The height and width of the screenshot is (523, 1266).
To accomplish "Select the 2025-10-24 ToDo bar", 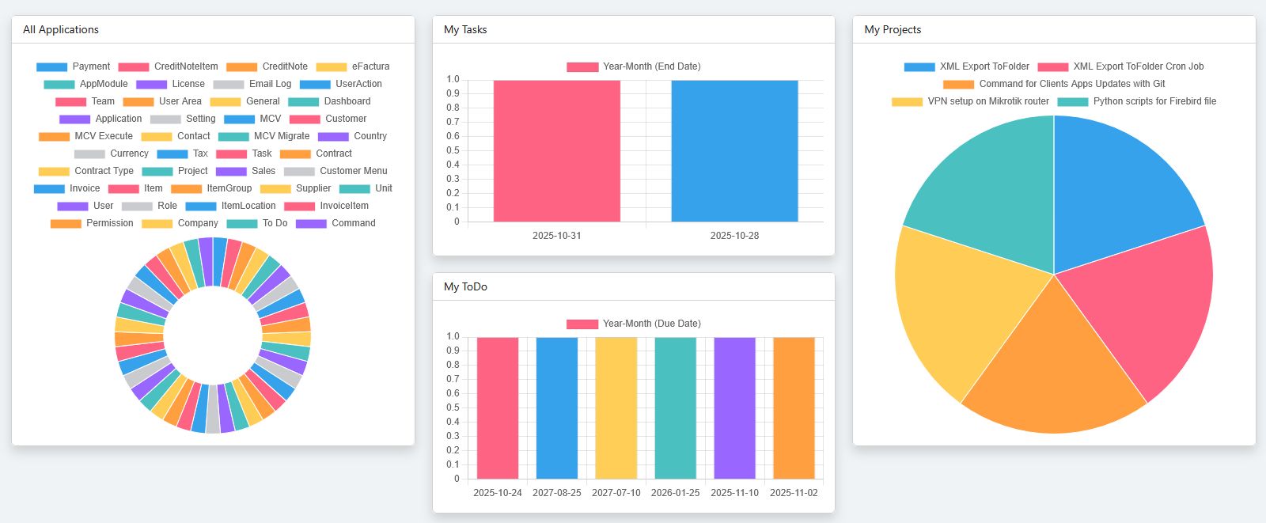I will pos(498,408).
